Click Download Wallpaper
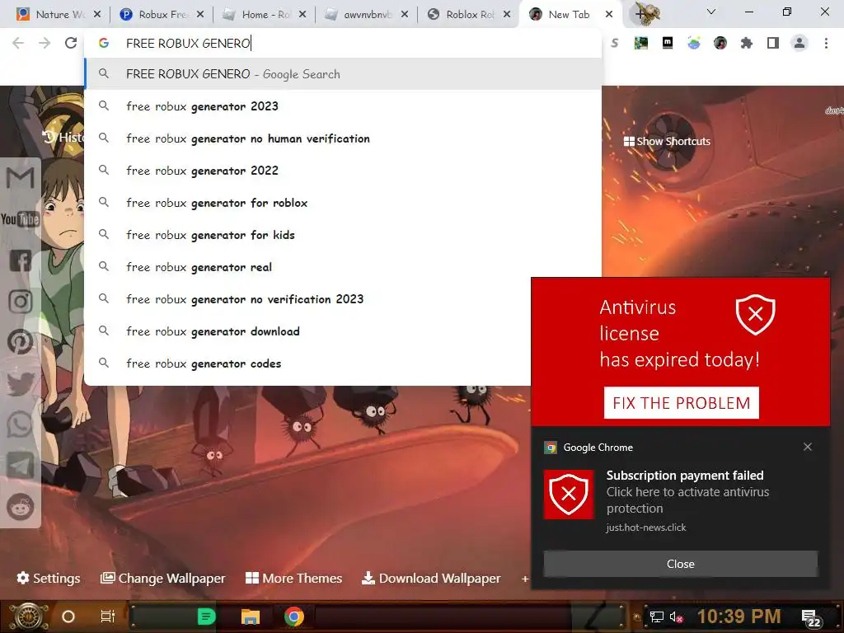Screen dimensions: 844x633 pyautogui.click(x=431, y=578)
